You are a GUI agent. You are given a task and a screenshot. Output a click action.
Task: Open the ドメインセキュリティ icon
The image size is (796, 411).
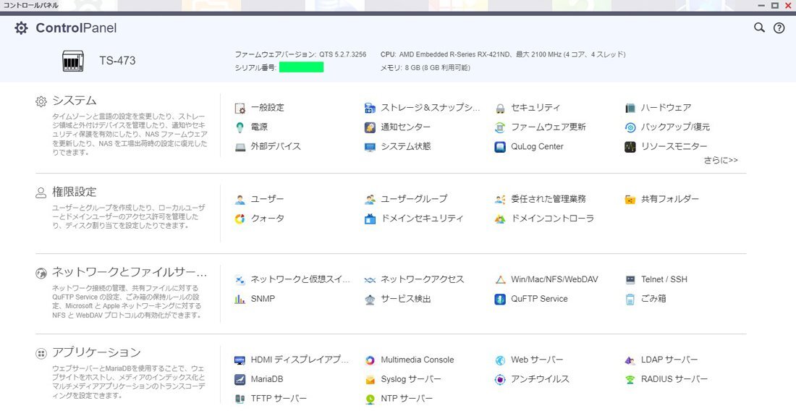tap(370, 219)
